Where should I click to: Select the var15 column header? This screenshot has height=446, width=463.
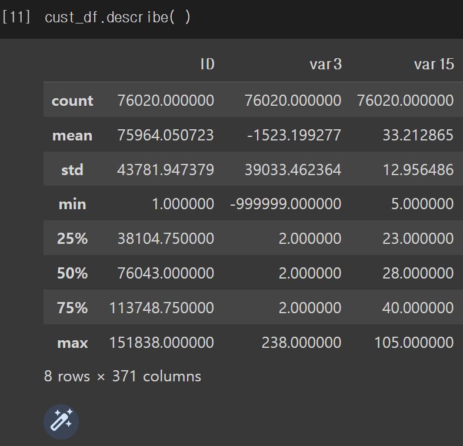(x=434, y=64)
